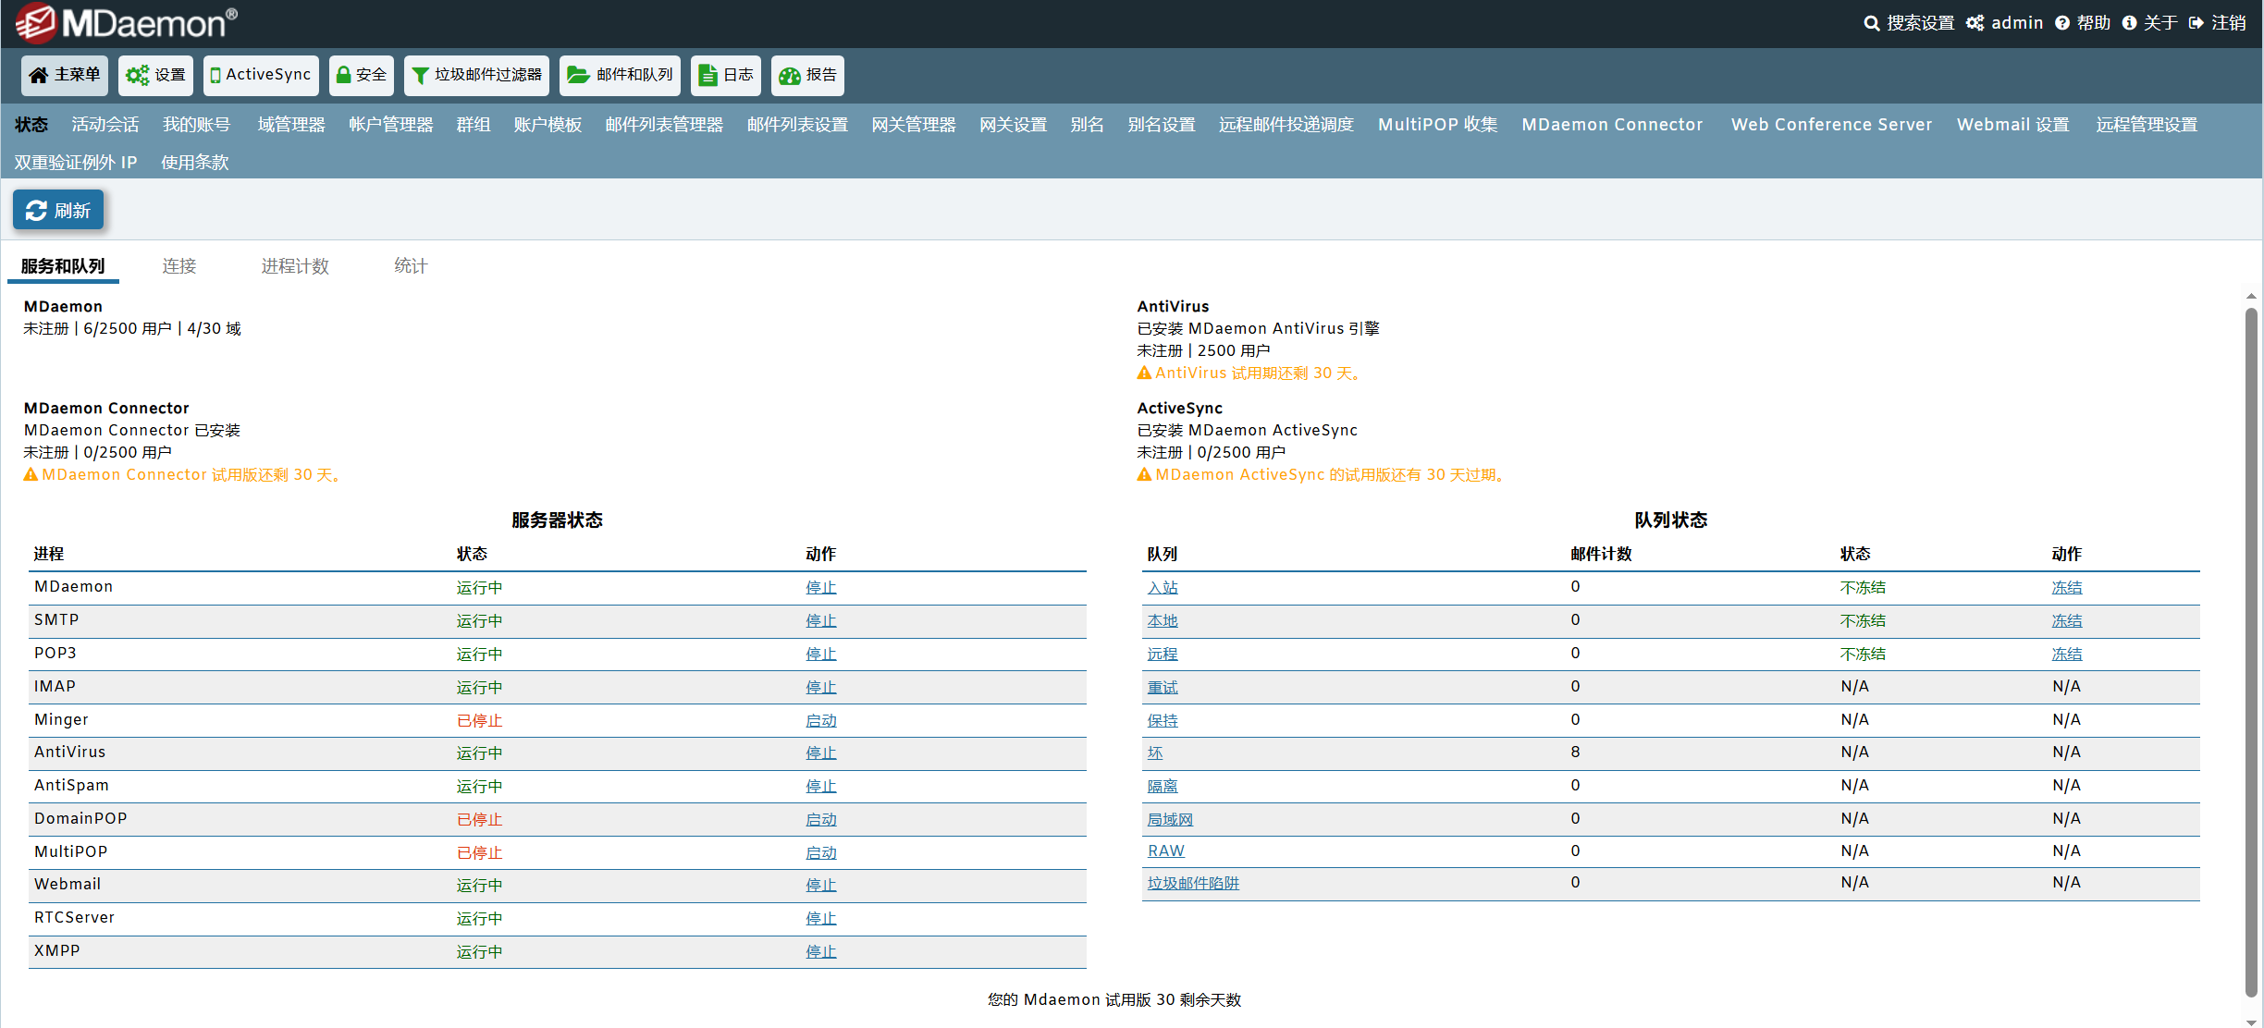Open 关于 info in header
Image resolution: width=2264 pixels, height=1028 pixels.
tap(2149, 23)
